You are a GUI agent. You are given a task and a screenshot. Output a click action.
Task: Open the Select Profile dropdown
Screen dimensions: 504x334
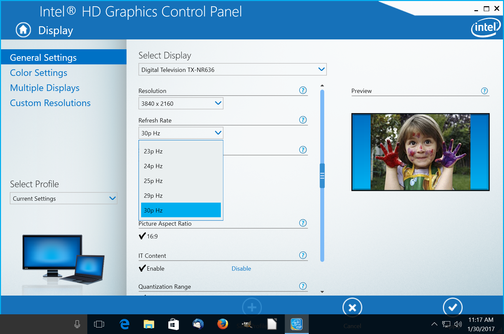(x=64, y=198)
